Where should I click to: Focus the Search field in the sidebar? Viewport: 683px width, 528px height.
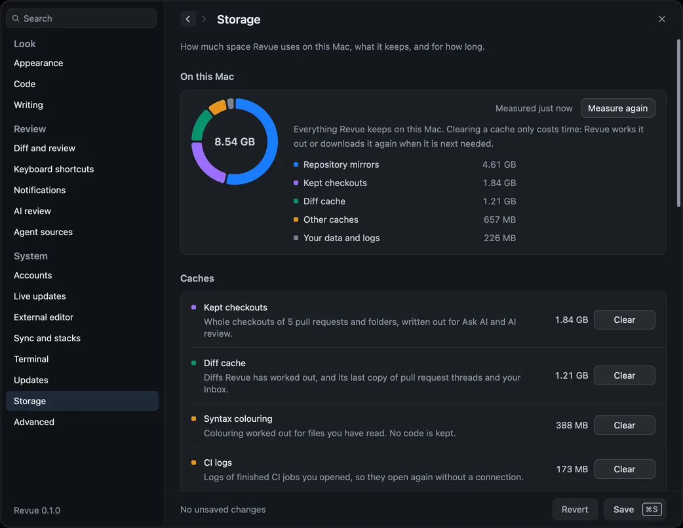(81, 18)
